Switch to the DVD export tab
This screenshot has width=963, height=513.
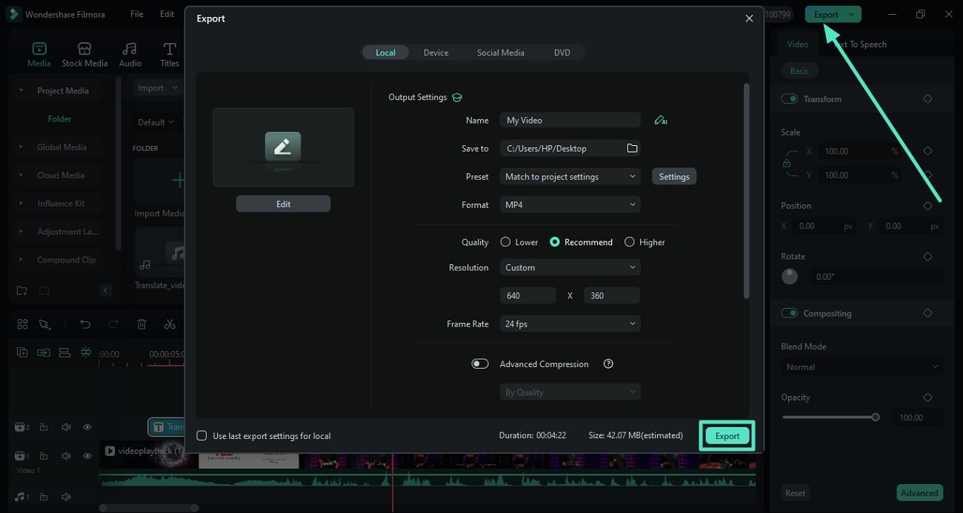click(x=562, y=53)
